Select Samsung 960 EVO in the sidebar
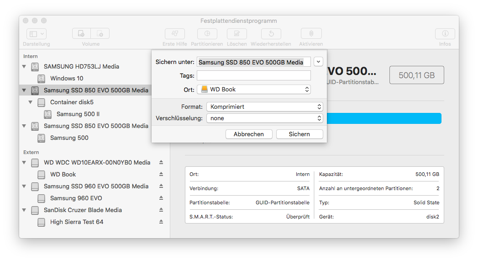 76,198
